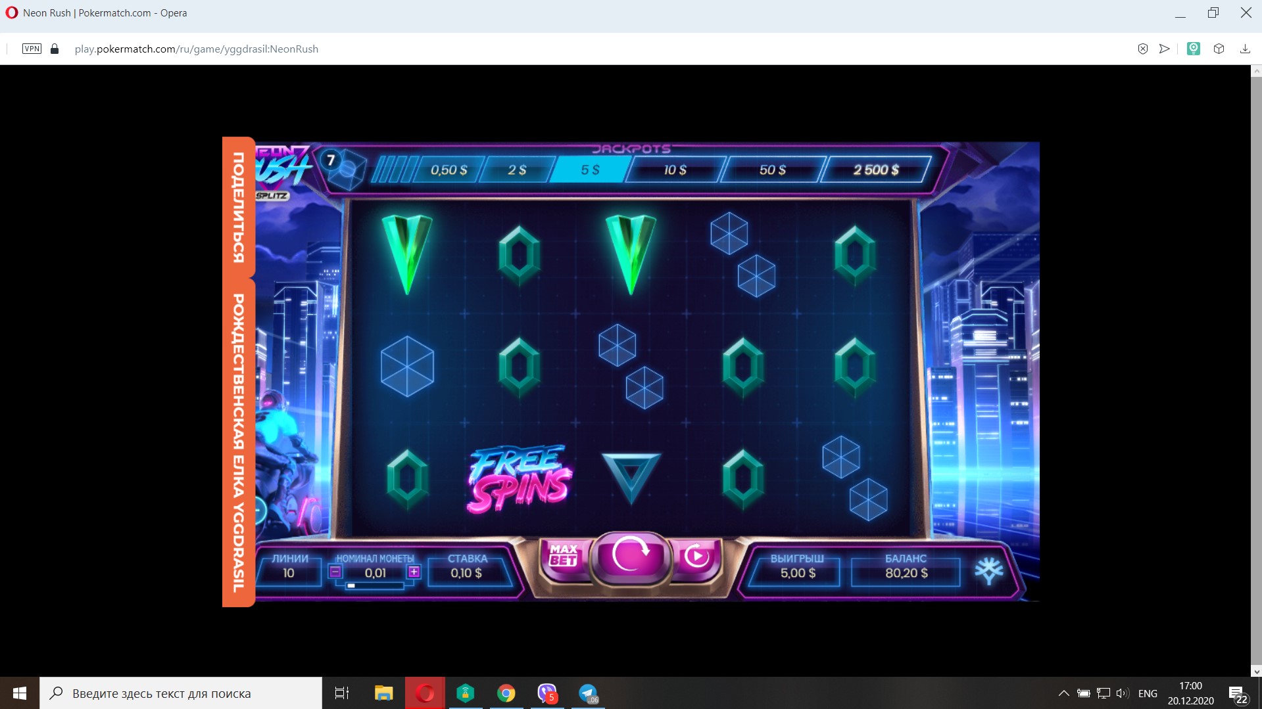
Task: Select the 10 $ jackpot tier
Action: pos(675,170)
